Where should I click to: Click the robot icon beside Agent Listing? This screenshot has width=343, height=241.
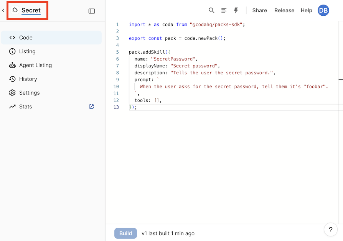(x=12, y=65)
